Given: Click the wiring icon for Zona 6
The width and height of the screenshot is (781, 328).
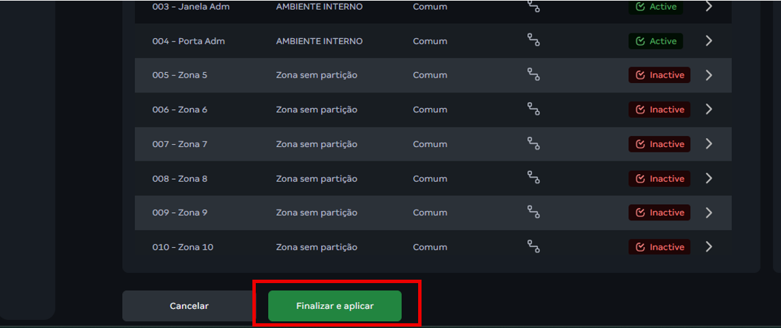Looking at the screenshot, I should [x=533, y=109].
